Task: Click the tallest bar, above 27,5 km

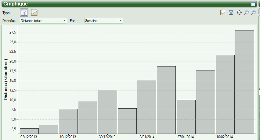Action: (x=244, y=82)
